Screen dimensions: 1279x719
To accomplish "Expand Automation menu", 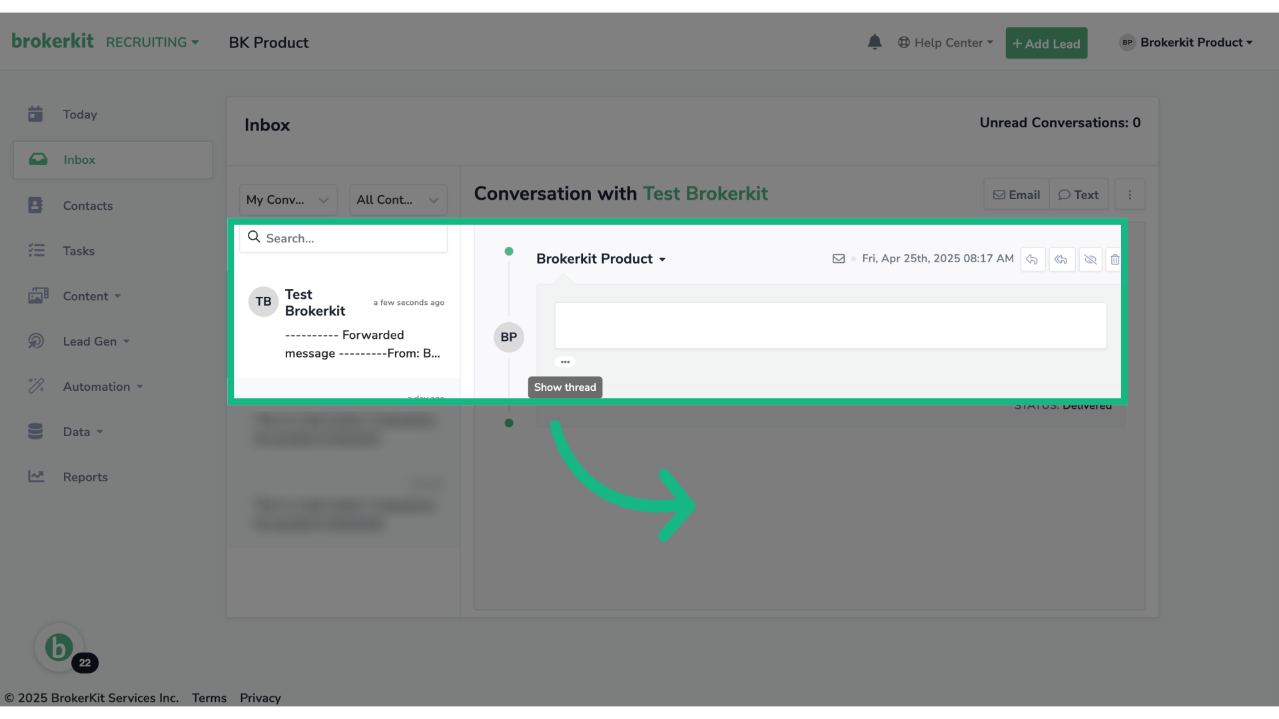I will pos(103,387).
